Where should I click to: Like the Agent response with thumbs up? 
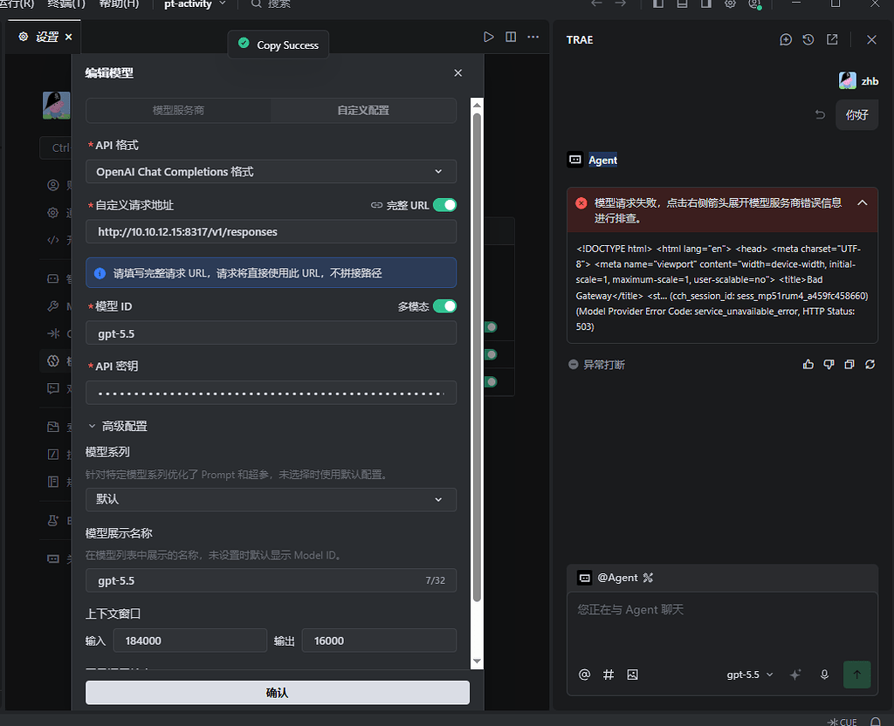click(808, 364)
